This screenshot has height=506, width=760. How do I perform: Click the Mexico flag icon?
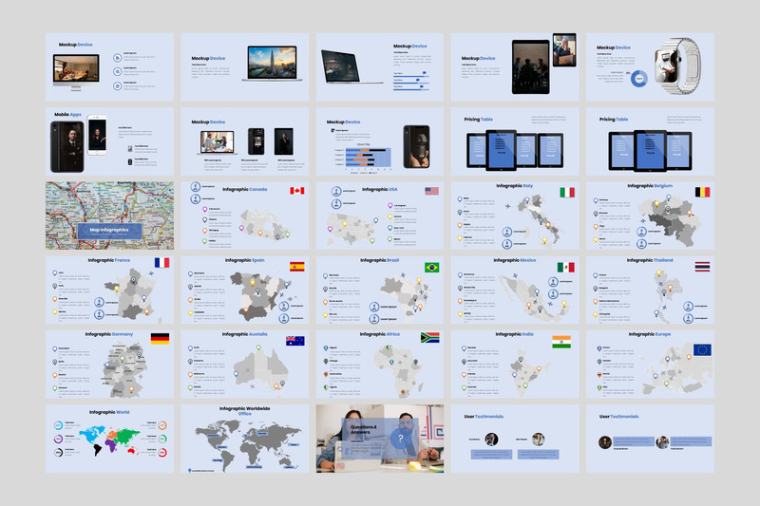tap(565, 268)
